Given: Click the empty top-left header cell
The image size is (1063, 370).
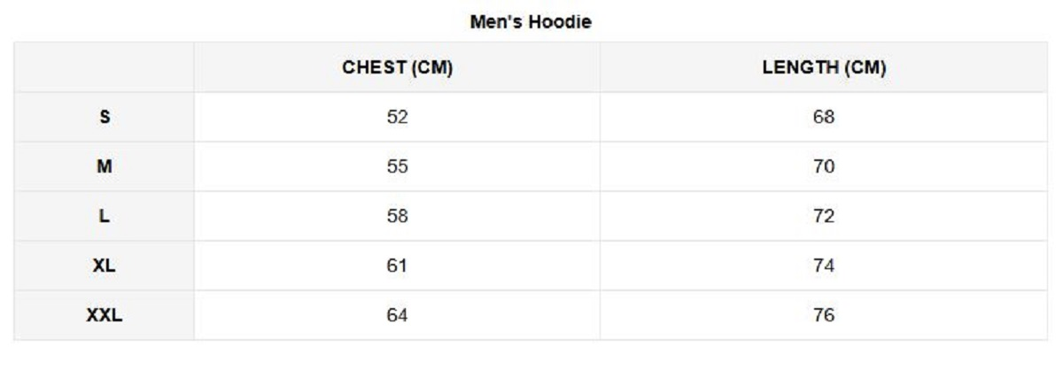Looking at the screenshot, I should click(104, 68).
